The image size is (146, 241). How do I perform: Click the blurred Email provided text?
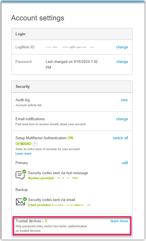pyautogui.click(x=59, y=205)
